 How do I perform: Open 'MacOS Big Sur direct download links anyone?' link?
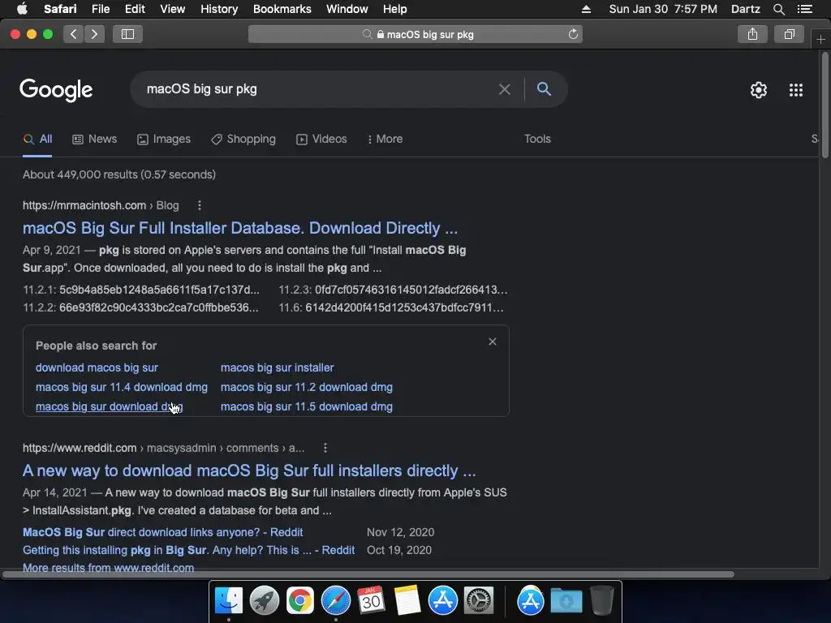pyautogui.click(x=162, y=532)
